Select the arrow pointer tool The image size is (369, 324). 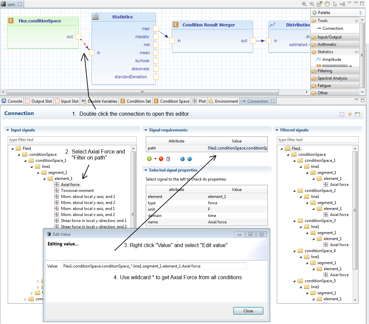tap(335, 4)
